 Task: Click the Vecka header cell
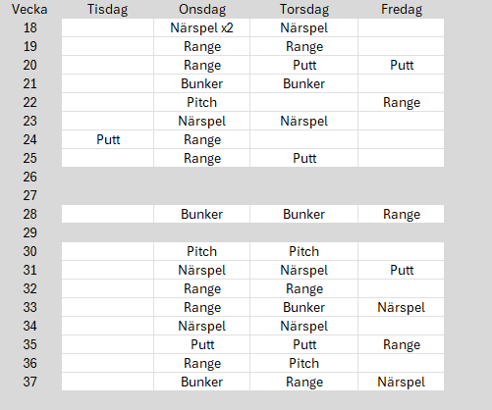(29, 9)
